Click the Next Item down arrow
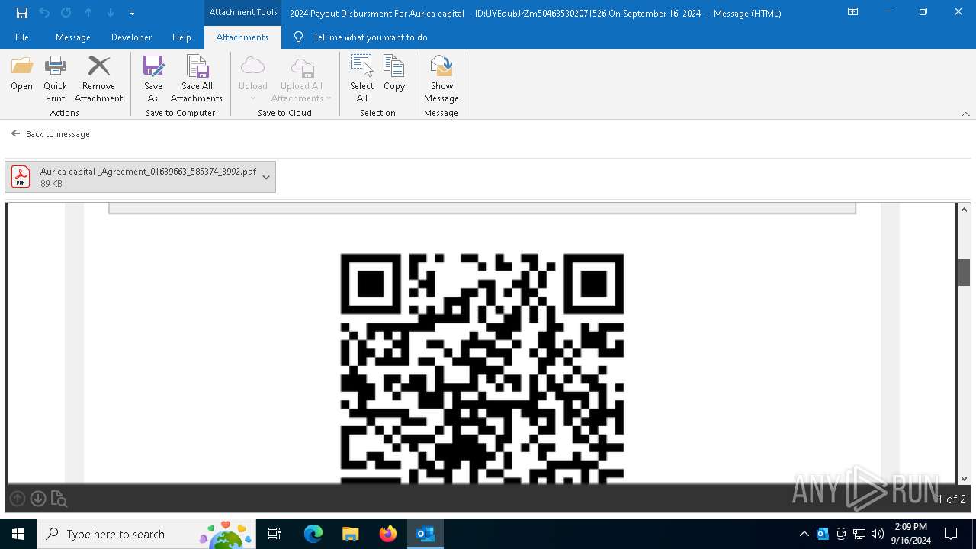Screen dimensions: 976x549 [111, 13]
